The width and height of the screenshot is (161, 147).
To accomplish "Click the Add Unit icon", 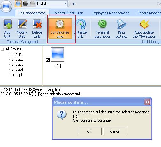I will pyautogui.click(x=7, y=24).
